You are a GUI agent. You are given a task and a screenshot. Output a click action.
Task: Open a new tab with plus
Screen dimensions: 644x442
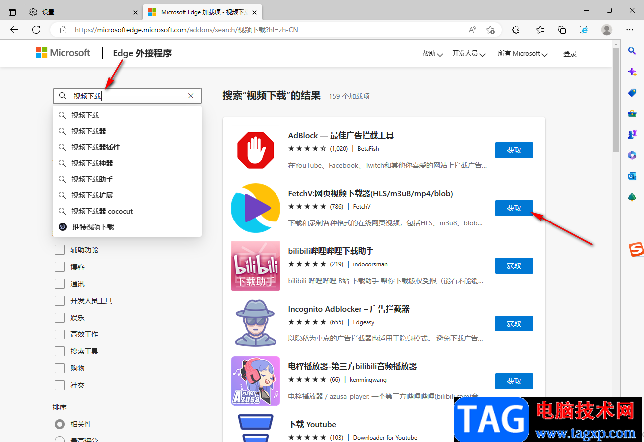[271, 12]
